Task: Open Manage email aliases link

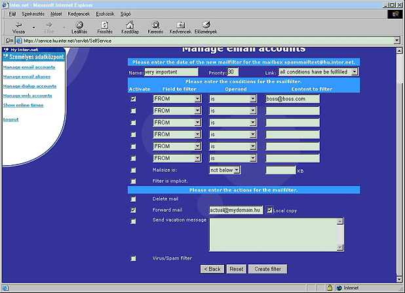Action: pyautogui.click(x=27, y=77)
